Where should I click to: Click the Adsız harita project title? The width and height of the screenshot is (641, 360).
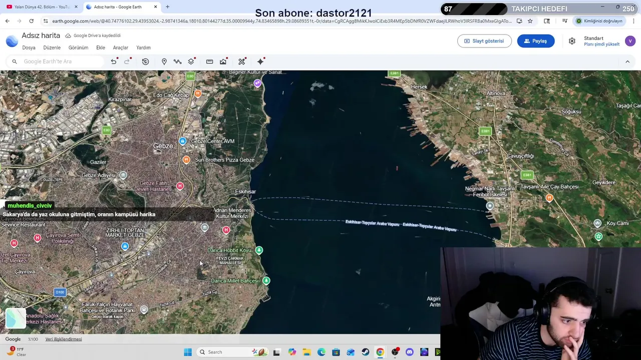click(x=41, y=35)
